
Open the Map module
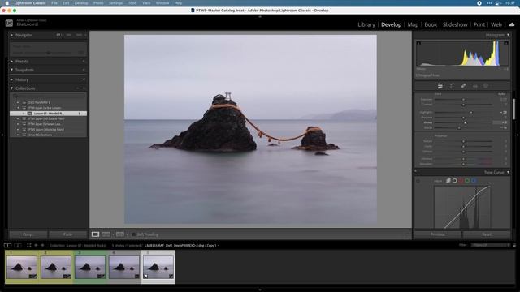(x=413, y=24)
